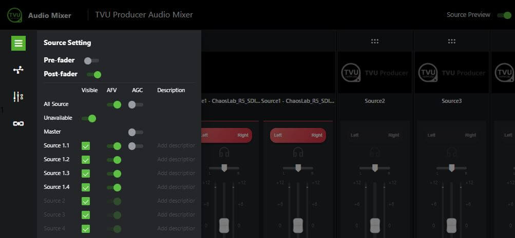Click the chain link sidebar icon

18,123
